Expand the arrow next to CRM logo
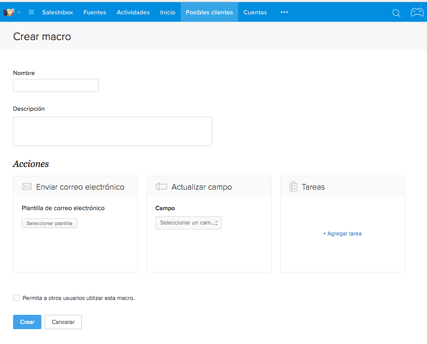 click(19, 13)
